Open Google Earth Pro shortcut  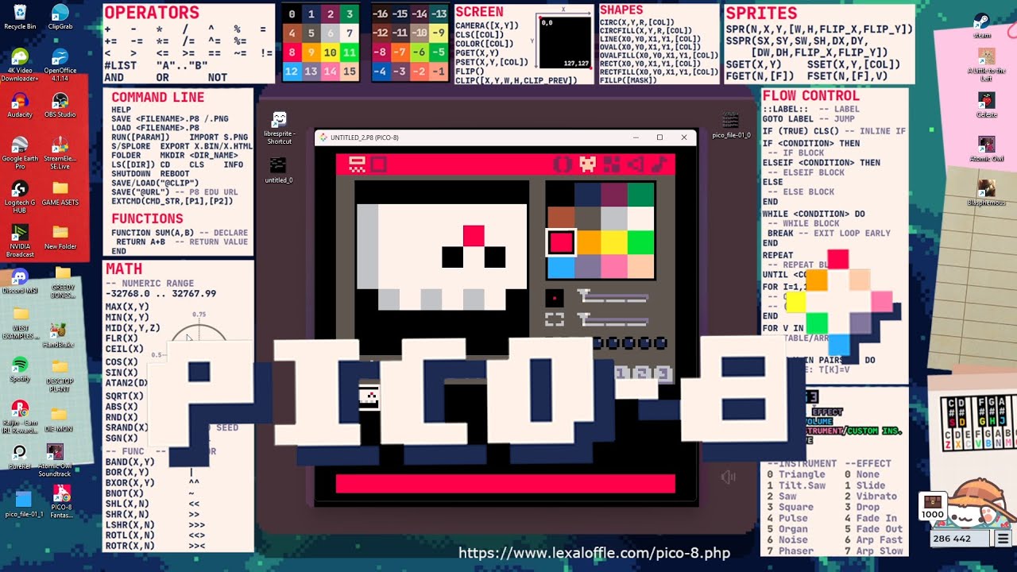(x=20, y=153)
